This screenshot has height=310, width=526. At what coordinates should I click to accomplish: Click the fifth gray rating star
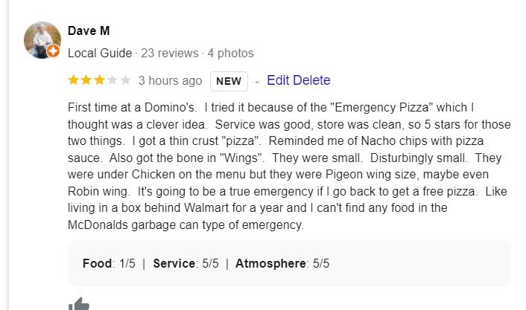tap(125, 80)
